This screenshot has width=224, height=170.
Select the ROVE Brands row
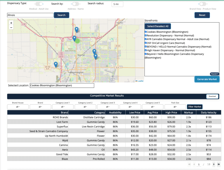[114, 117]
